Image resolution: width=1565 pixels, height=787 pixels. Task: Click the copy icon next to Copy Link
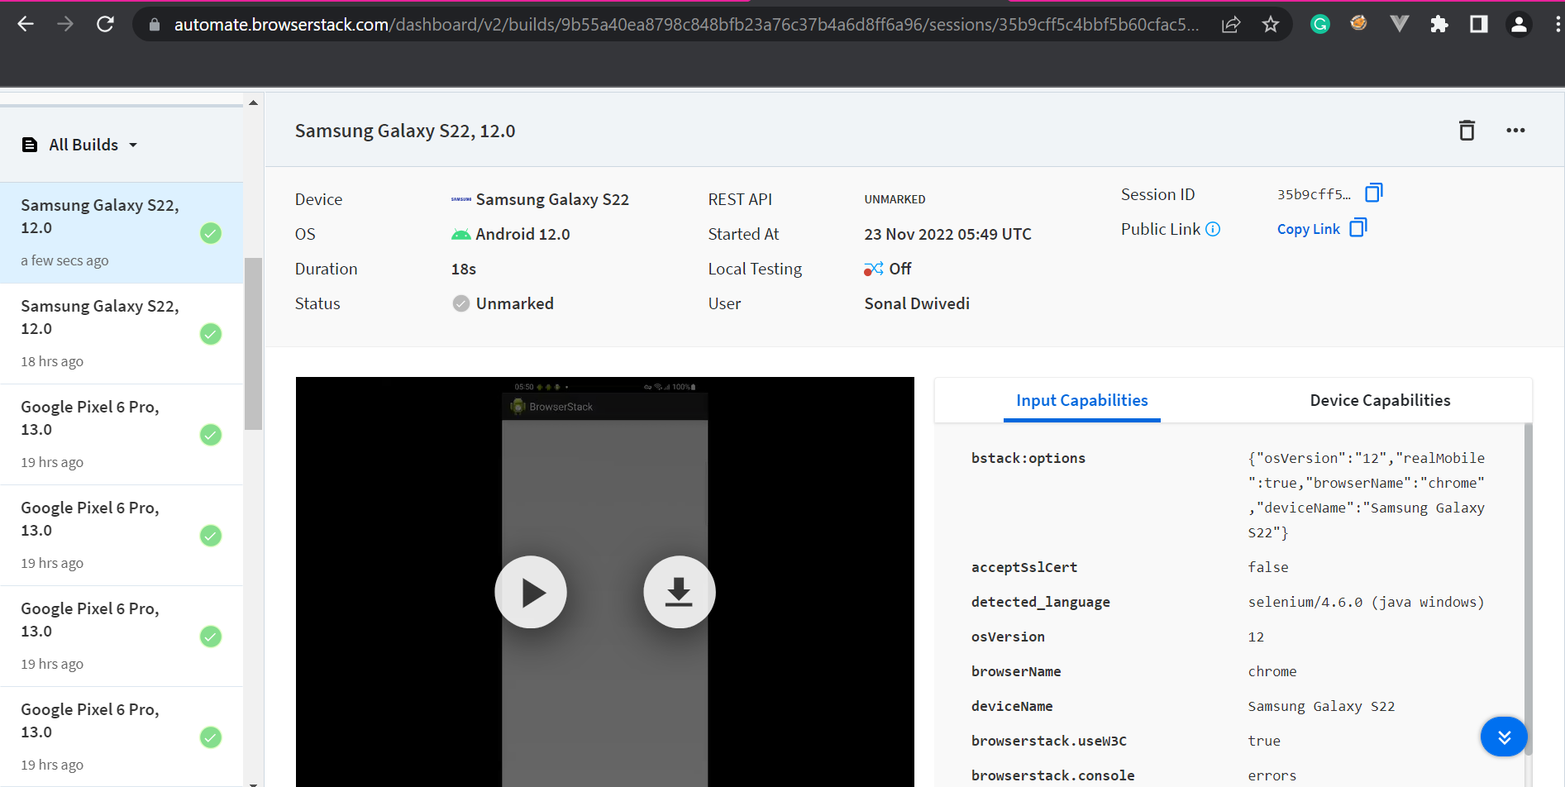pyautogui.click(x=1358, y=227)
